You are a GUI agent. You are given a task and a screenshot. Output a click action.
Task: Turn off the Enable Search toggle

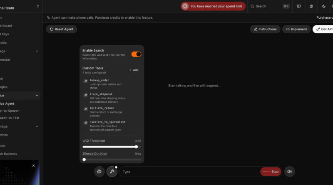point(136,54)
